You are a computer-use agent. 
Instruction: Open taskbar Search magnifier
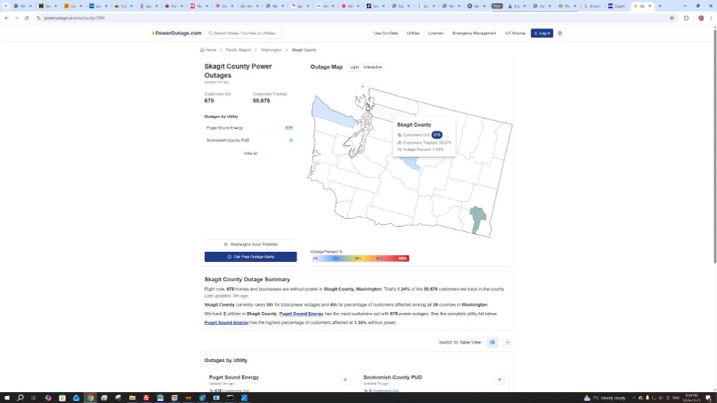[x=20, y=398]
